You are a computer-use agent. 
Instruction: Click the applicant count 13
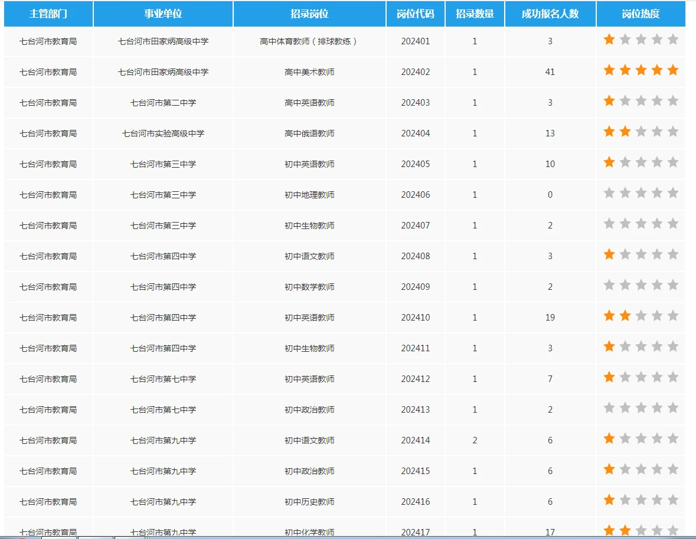[x=550, y=133]
